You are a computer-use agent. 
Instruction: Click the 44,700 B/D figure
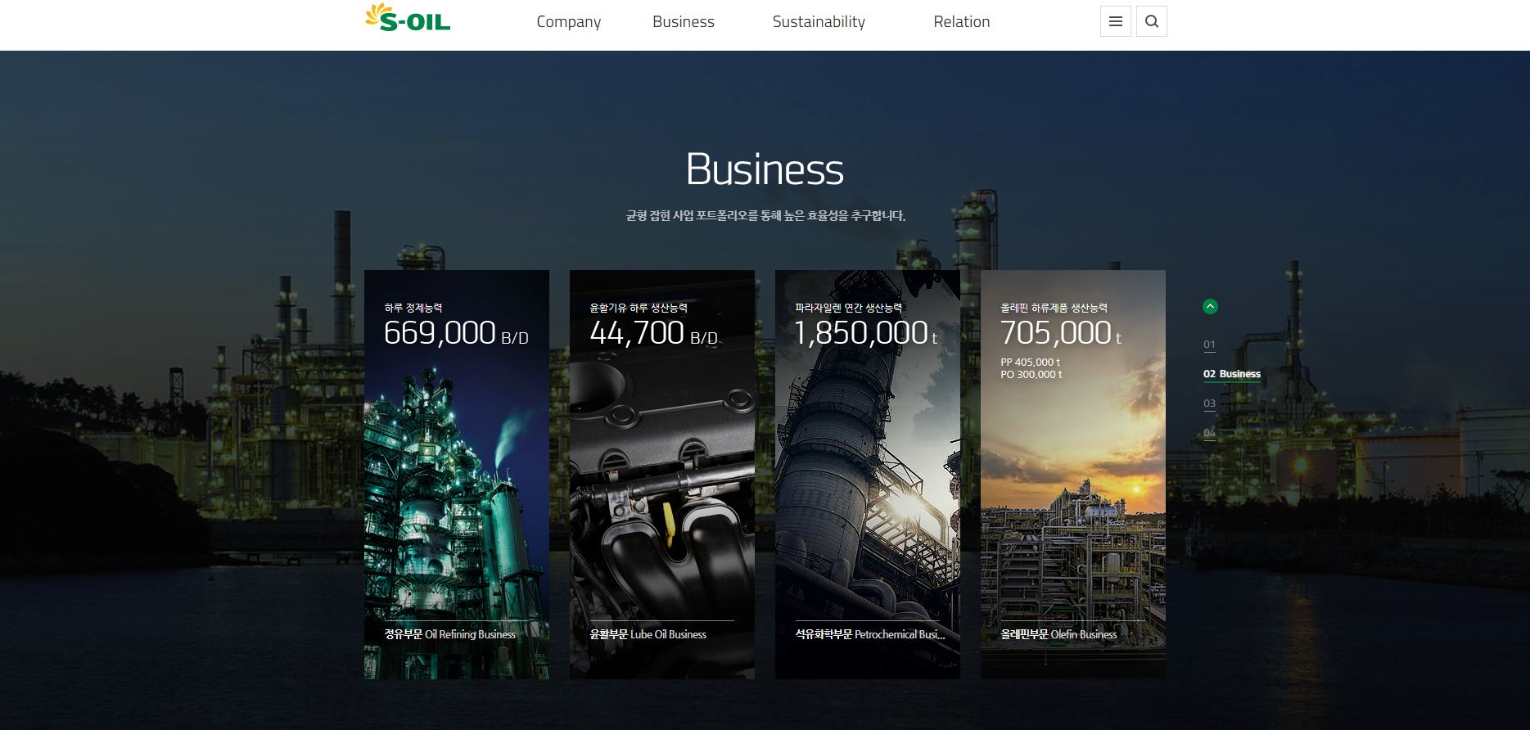[x=653, y=333]
